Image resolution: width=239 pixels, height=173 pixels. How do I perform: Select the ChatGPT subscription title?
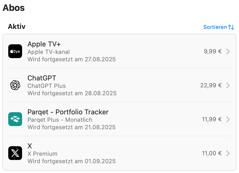(42, 78)
